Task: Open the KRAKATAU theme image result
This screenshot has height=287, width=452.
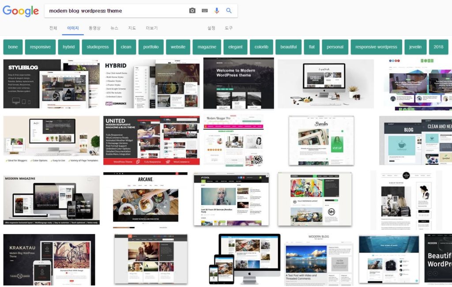Action: pos(49,260)
